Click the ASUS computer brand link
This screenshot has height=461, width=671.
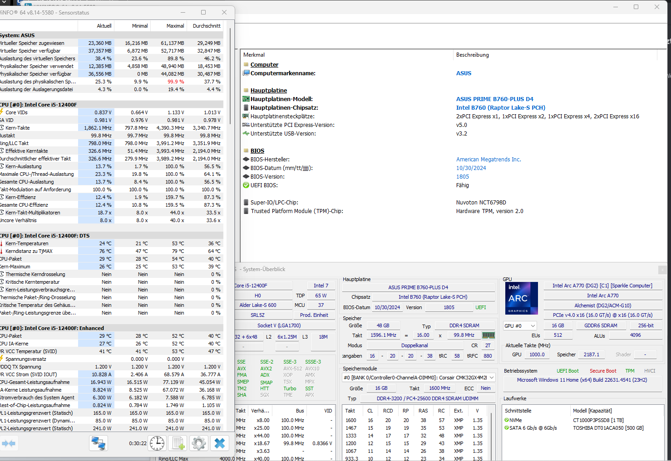464,73
